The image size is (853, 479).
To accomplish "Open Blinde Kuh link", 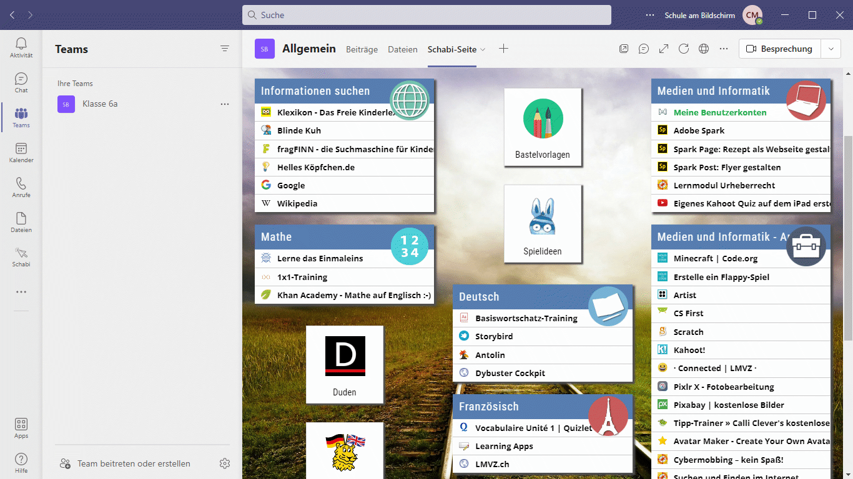I will click(345, 130).
